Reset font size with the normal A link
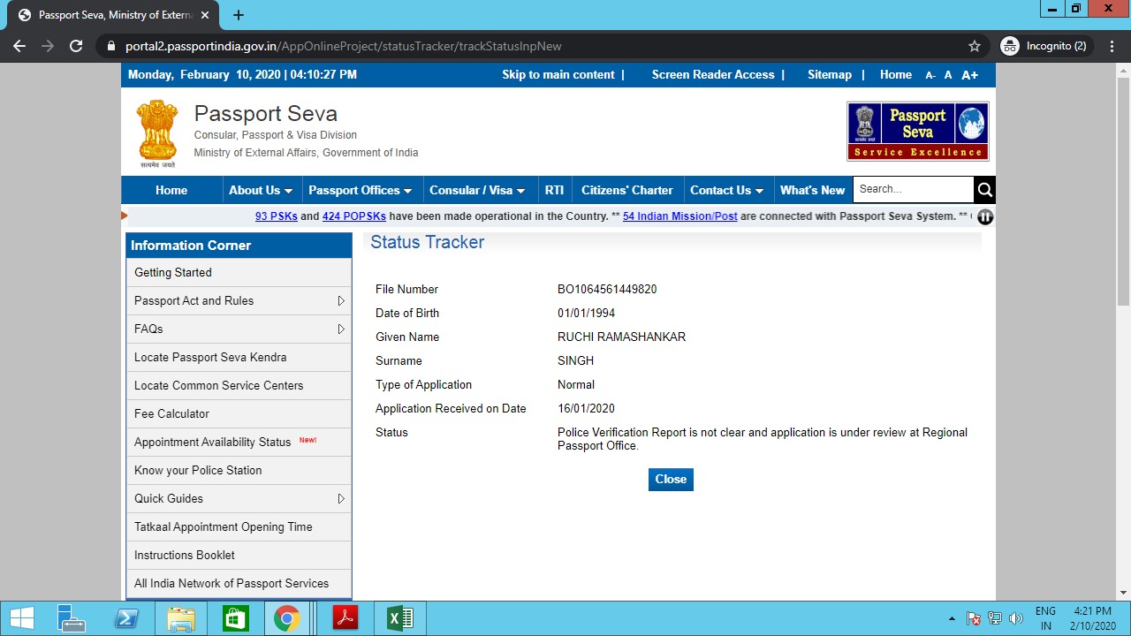Image resolution: width=1131 pixels, height=636 pixels. pyautogui.click(x=948, y=75)
